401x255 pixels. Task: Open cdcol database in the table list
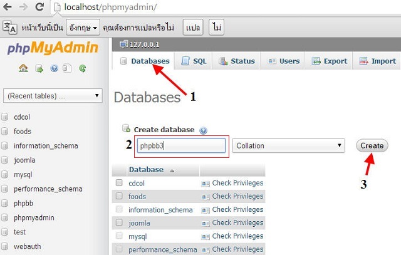[137, 184]
